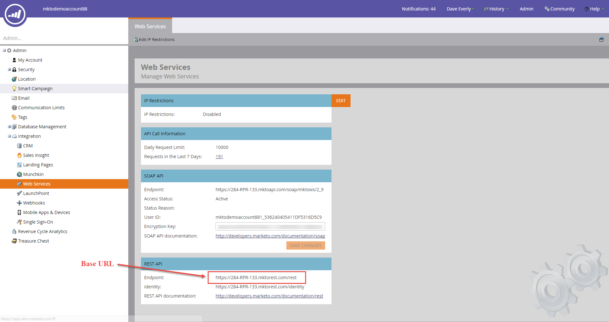Click Edit IP Restrictions toolbar label
Image resolution: width=609 pixels, height=322 pixels.
click(x=157, y=40)
